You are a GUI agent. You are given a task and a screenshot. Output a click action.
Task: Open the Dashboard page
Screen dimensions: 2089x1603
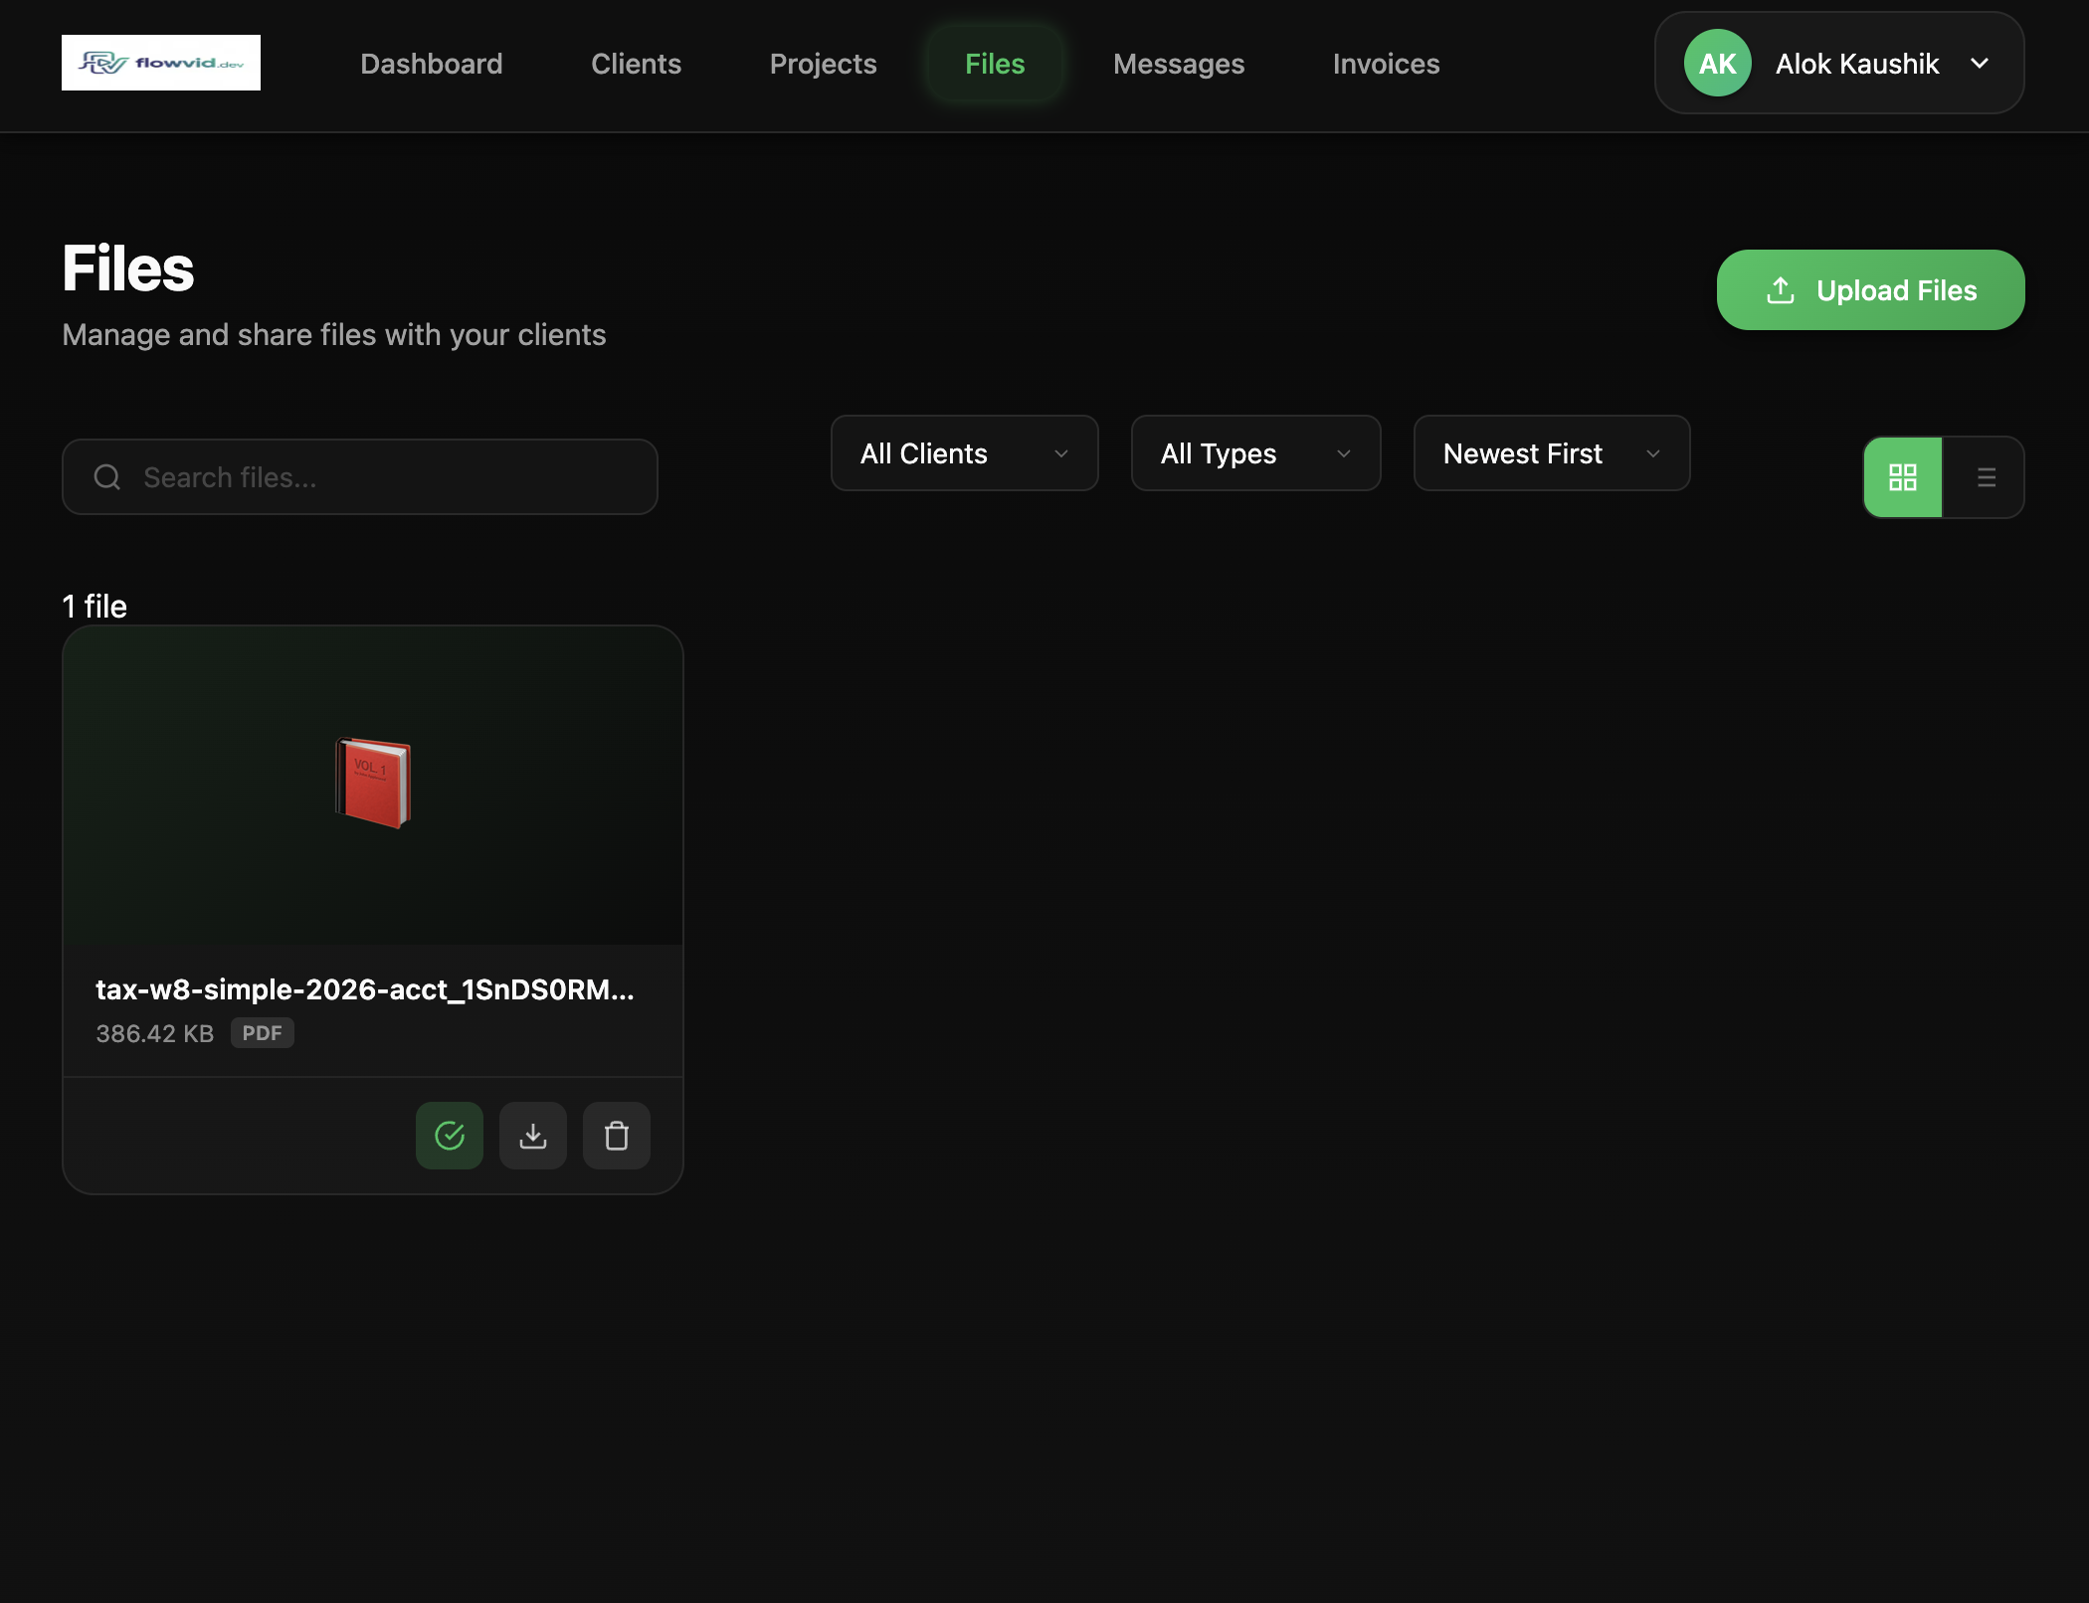(431, 64)
